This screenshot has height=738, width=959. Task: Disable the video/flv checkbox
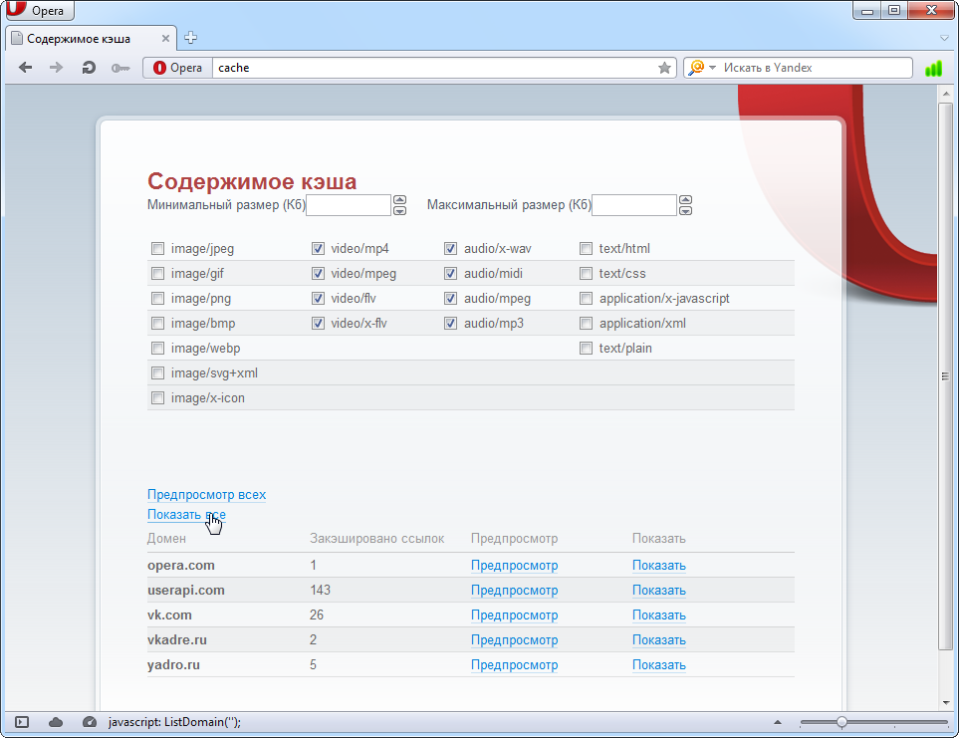pos(318,299)
